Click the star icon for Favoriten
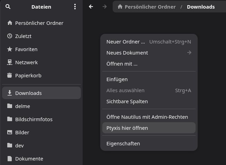 (x=10, y=49)
